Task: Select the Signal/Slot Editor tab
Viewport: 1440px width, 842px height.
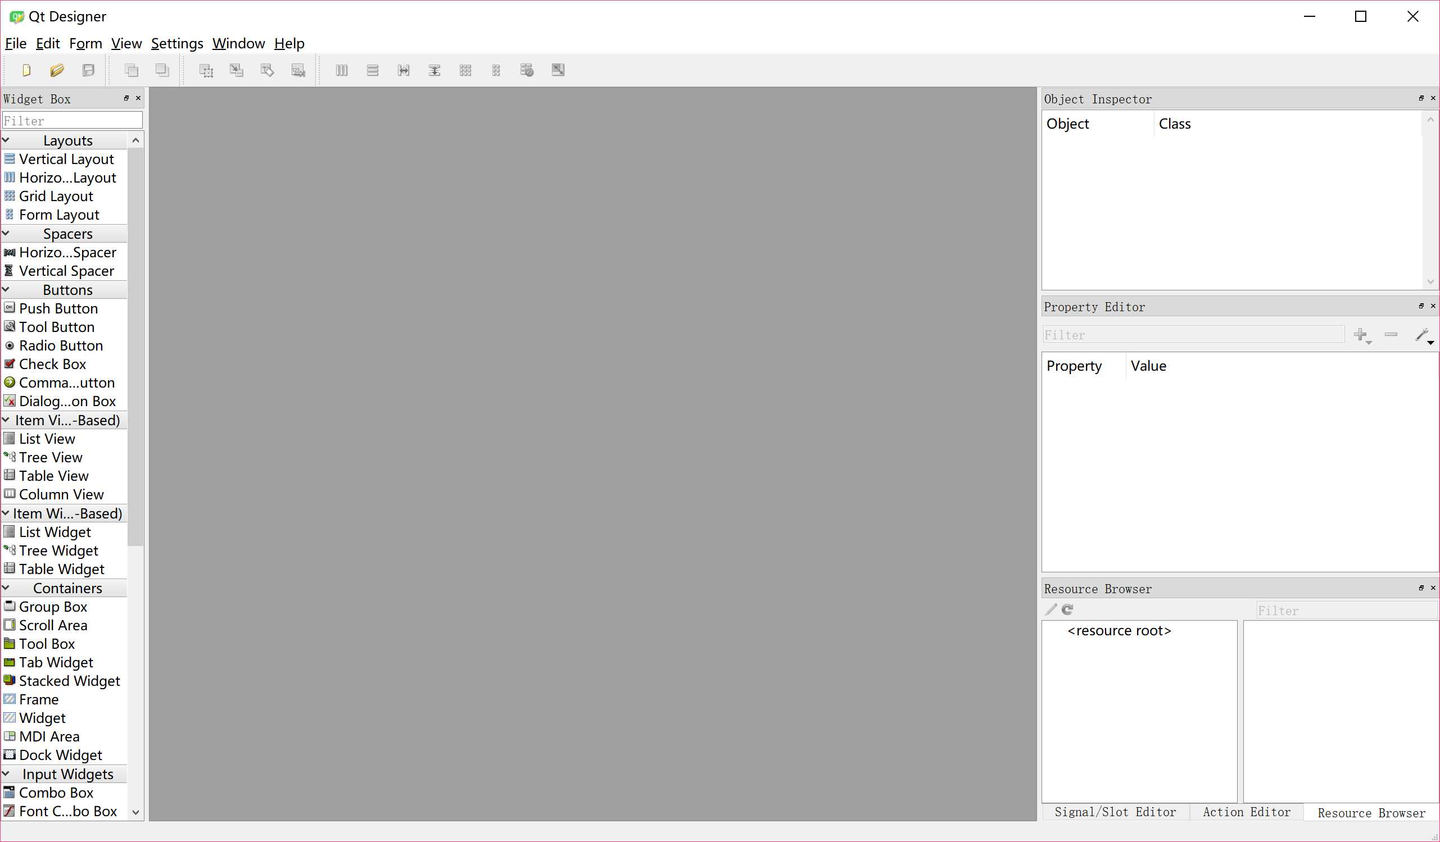Action: pos(1116,812)
